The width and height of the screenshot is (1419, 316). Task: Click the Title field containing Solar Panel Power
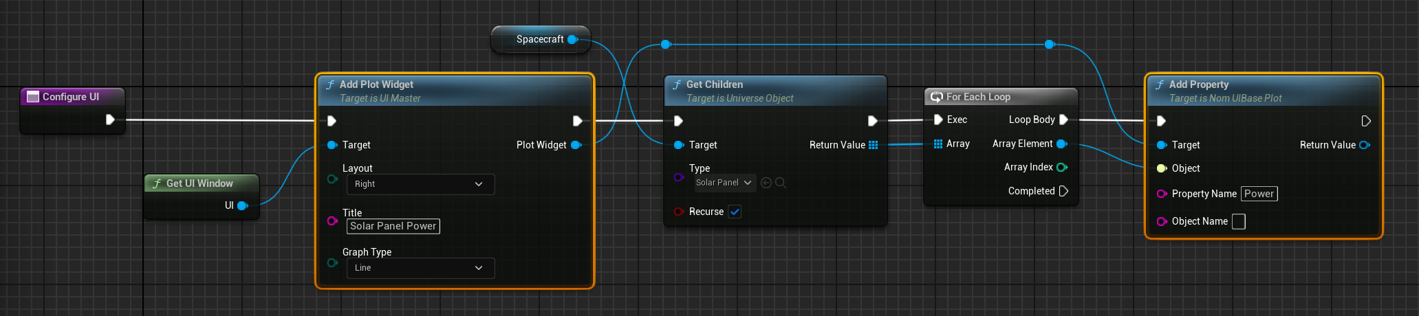pos(393,226)
